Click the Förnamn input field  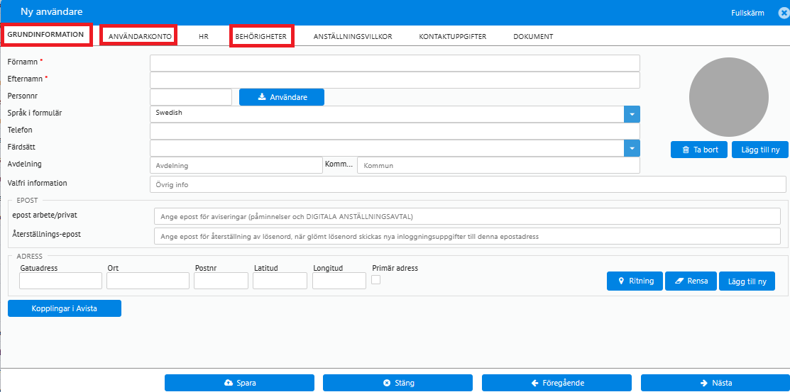tap(395, 63)
